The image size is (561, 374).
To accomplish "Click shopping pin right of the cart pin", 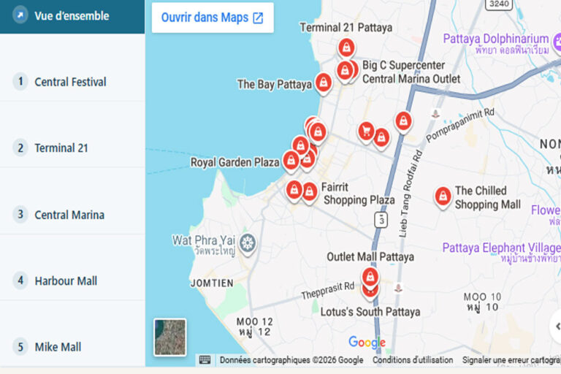I will 382,138.
